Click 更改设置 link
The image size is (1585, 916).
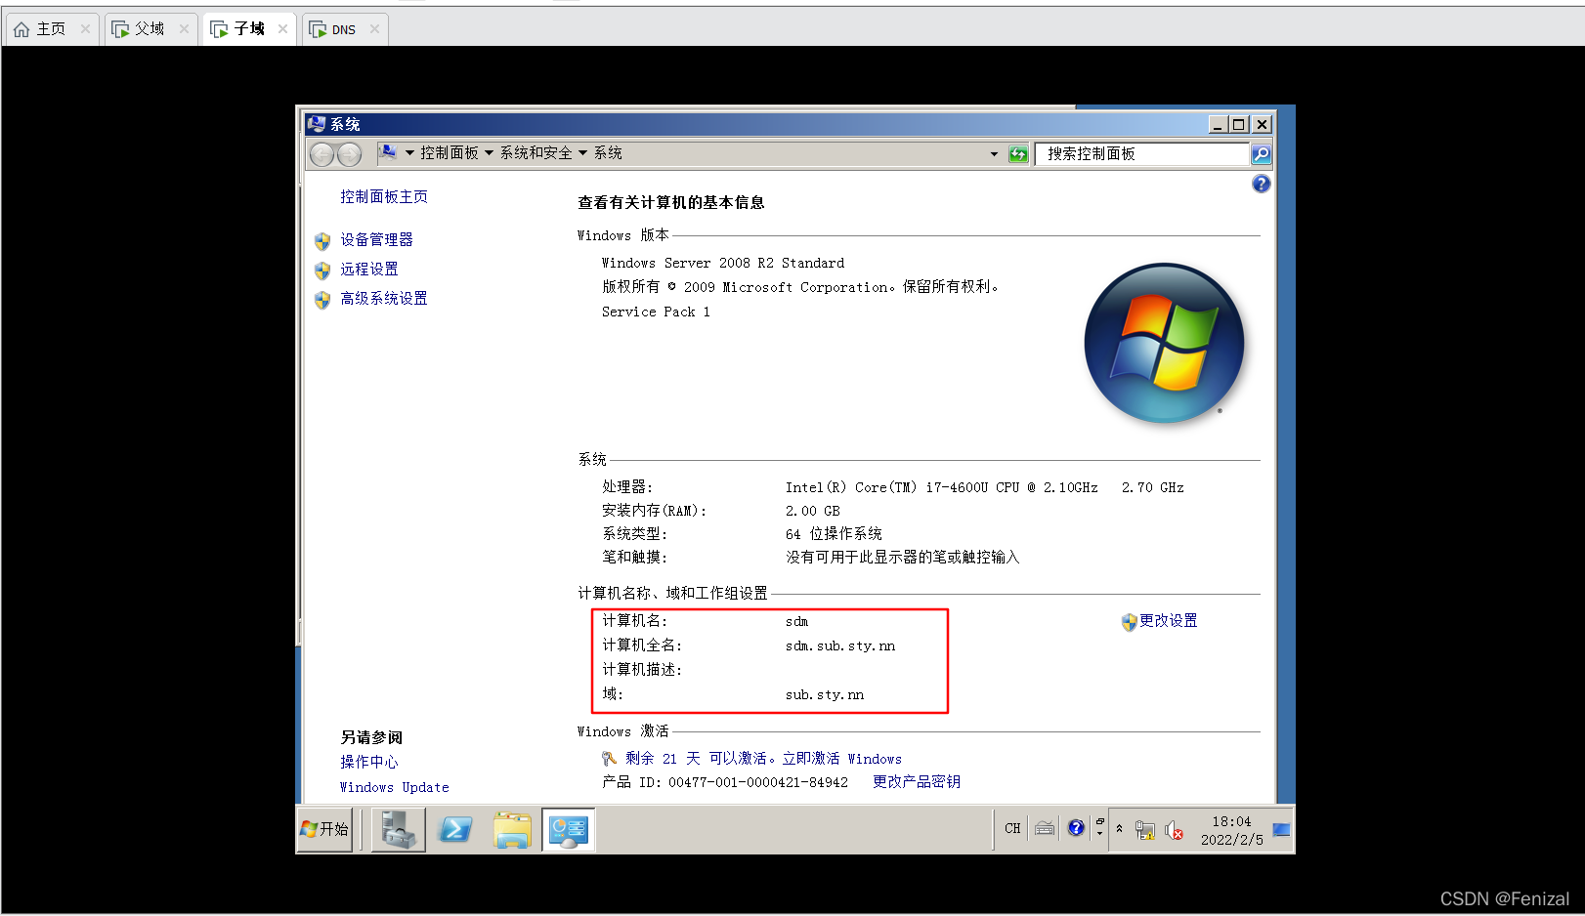[1169, 621]
